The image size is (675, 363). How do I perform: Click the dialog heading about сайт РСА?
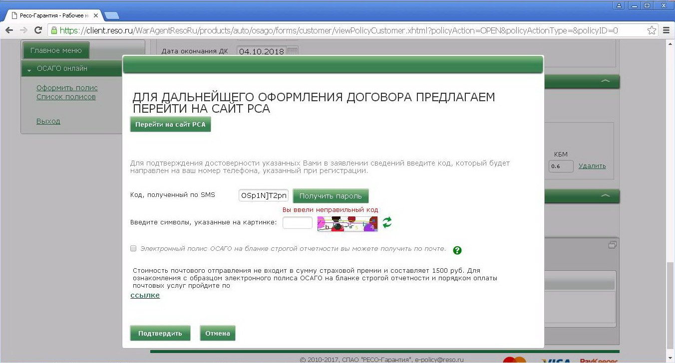[314, 103]
